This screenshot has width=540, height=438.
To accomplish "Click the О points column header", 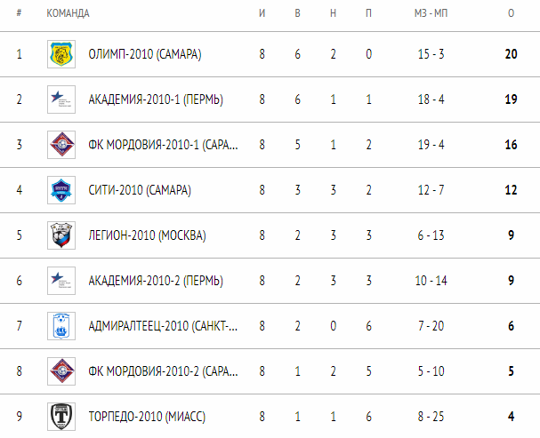I will click(511, 13).
